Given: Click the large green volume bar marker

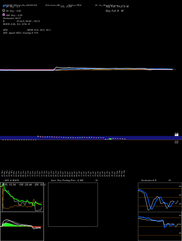Looking at the screenshot, I should click(110, 139).
